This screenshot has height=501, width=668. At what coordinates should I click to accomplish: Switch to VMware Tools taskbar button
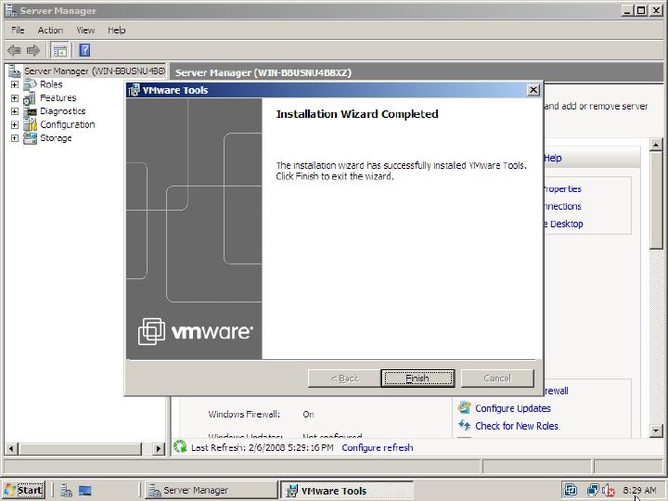346,491
